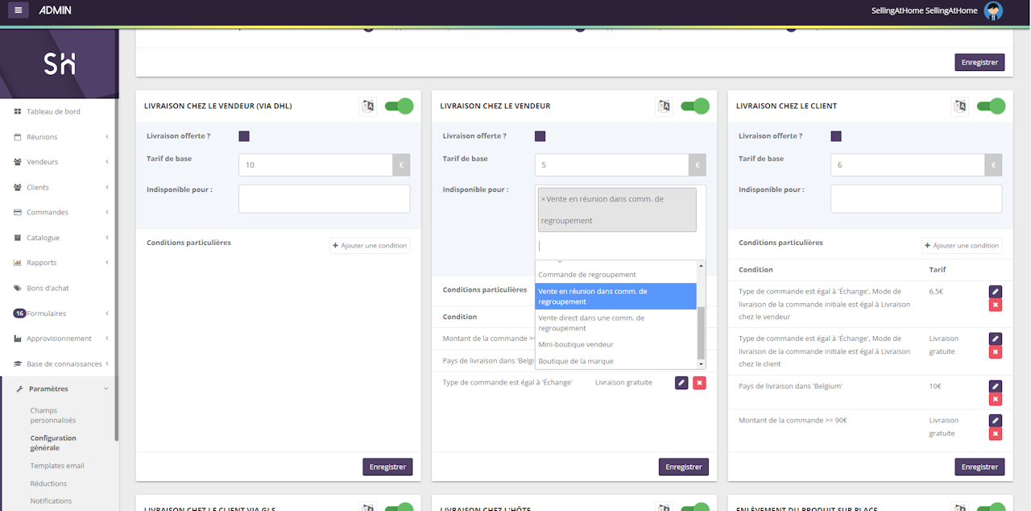This screenshot has height=511, width=1031.
Task: Click translate icon for Livraison chez le vendeur
Action: click(x=664, y=106)
